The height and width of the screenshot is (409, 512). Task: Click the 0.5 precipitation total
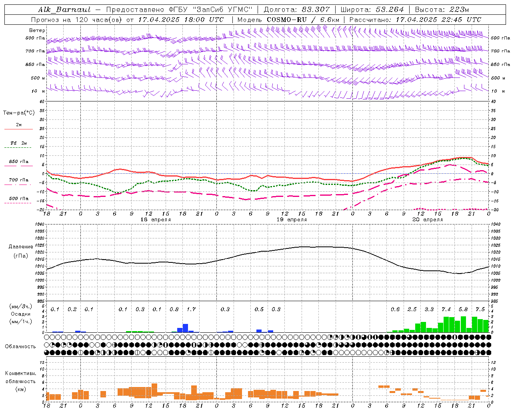coord(259,310)
